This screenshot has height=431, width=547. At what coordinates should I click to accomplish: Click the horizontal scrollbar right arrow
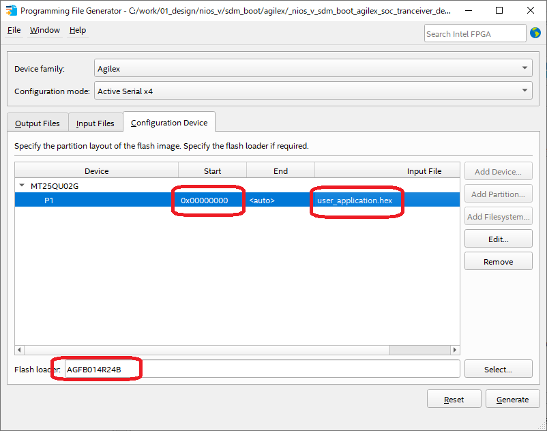[x=454, y=350]
